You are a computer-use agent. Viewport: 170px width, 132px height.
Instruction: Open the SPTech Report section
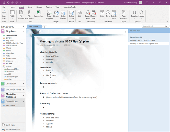13,77
